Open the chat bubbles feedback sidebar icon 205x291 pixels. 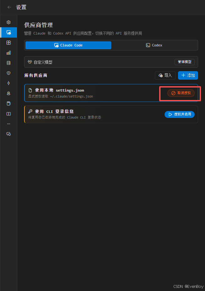pos(8,134)
